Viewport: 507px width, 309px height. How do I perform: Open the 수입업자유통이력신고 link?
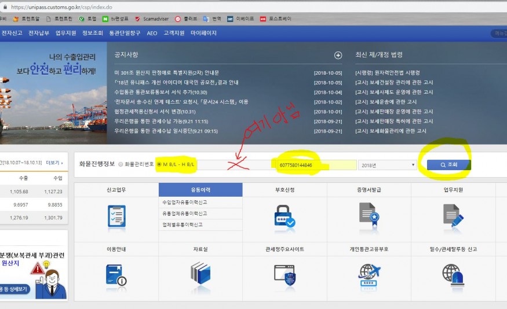point(185,203)
